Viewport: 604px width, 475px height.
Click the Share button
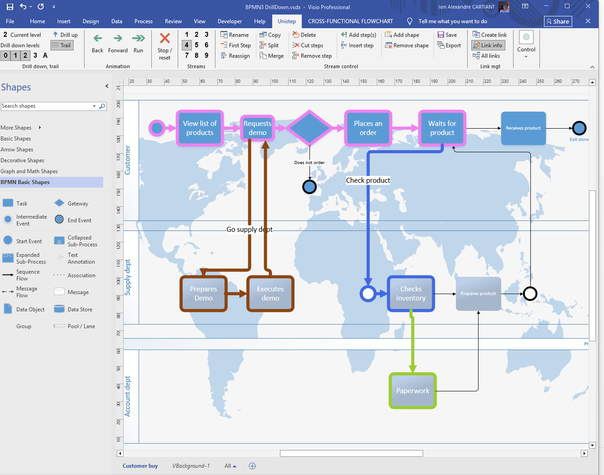click(x=558, y=21)
